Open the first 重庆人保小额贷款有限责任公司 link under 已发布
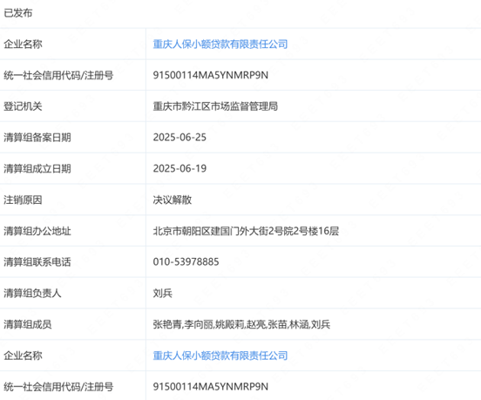 (x=220, y=44)
